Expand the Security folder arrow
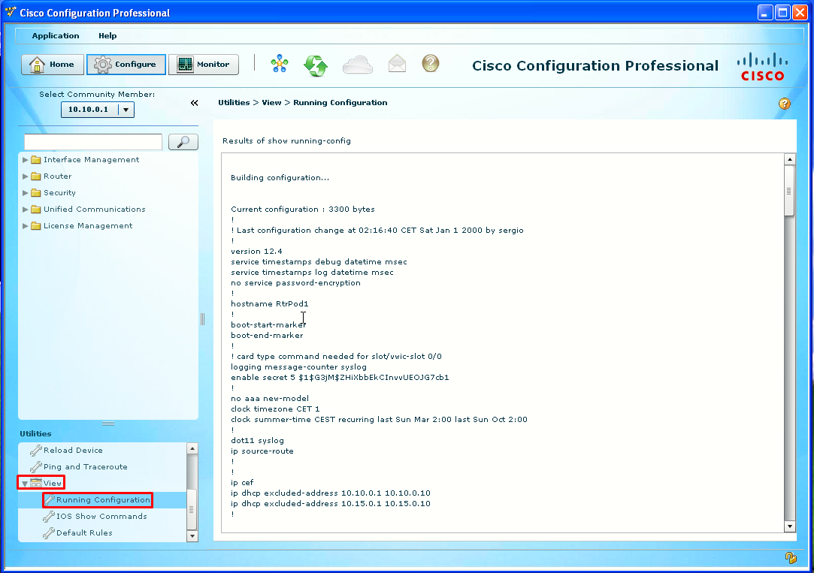Viewport: 814px width, 573px height. (x=25, y=193)
